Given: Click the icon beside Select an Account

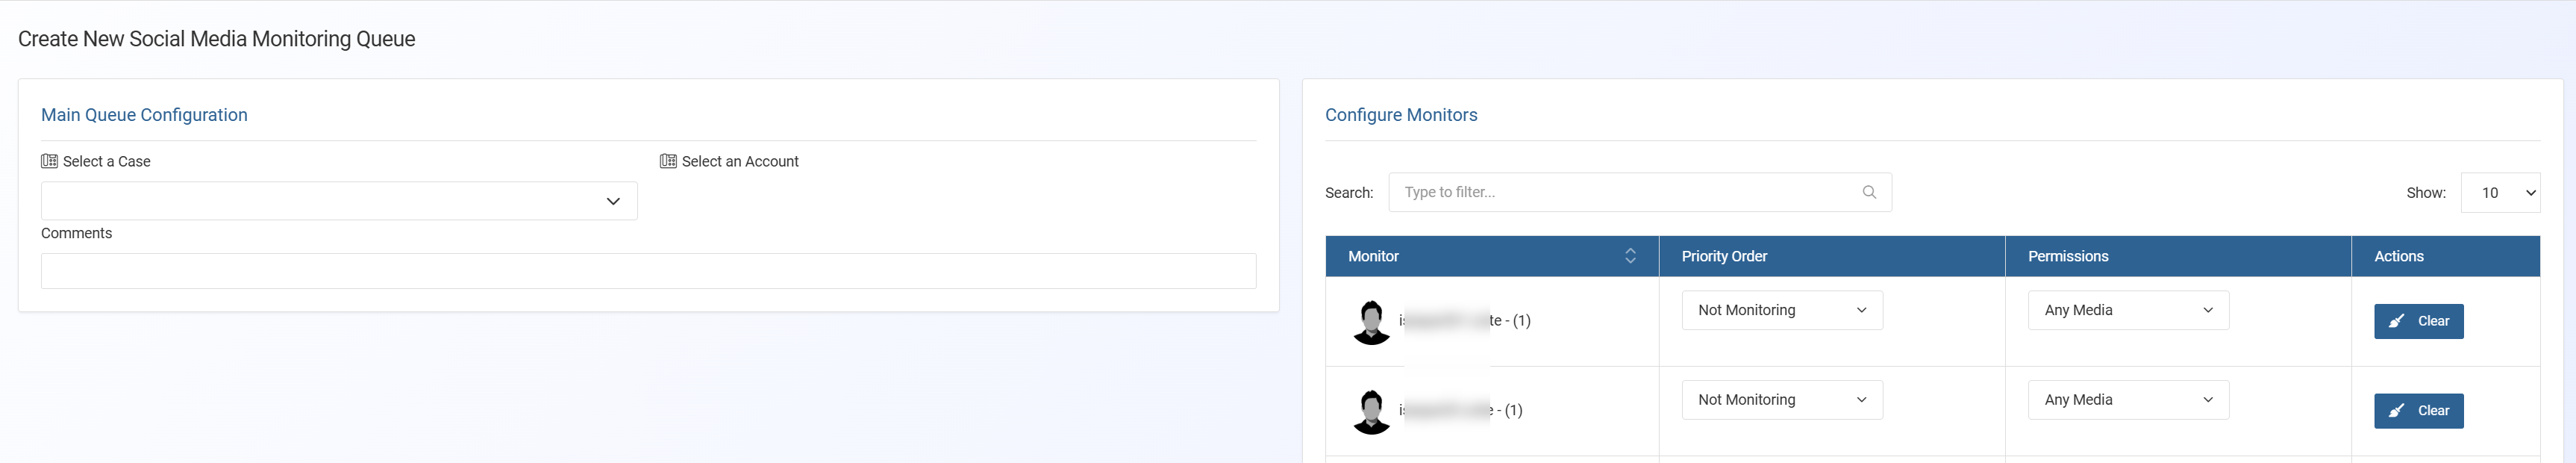Looking at the screenshot, I should [x=668, y=161].
